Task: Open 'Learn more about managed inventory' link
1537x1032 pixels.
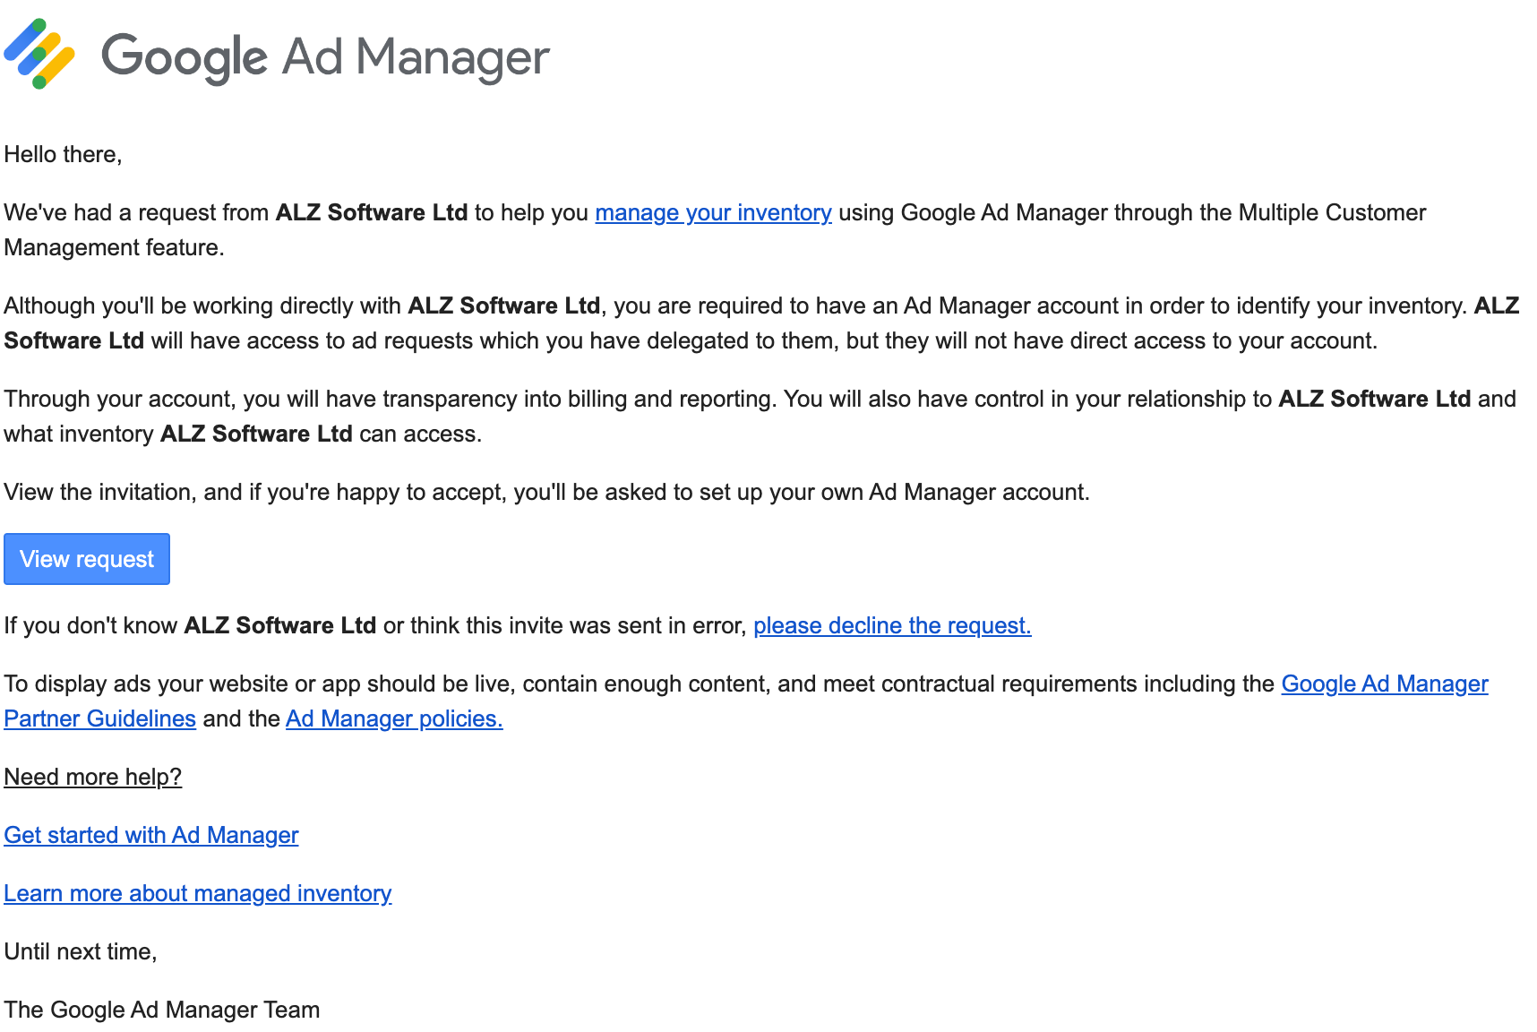Action: tap(198, 894)
